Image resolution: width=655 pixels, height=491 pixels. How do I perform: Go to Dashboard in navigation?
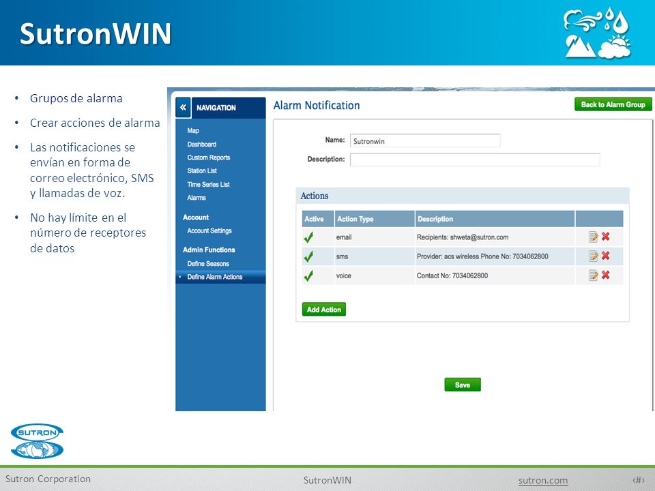click(x=202, y=144)
